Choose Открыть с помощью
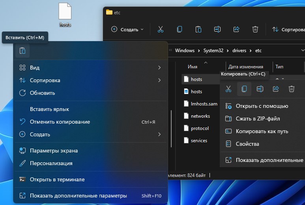Image resolution: width=305 pixels, height=205 pixels. [x=263, y=106]
